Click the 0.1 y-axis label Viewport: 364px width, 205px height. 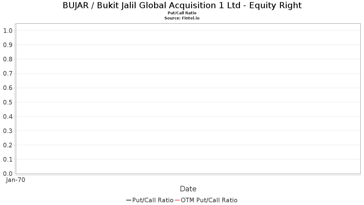8,159
